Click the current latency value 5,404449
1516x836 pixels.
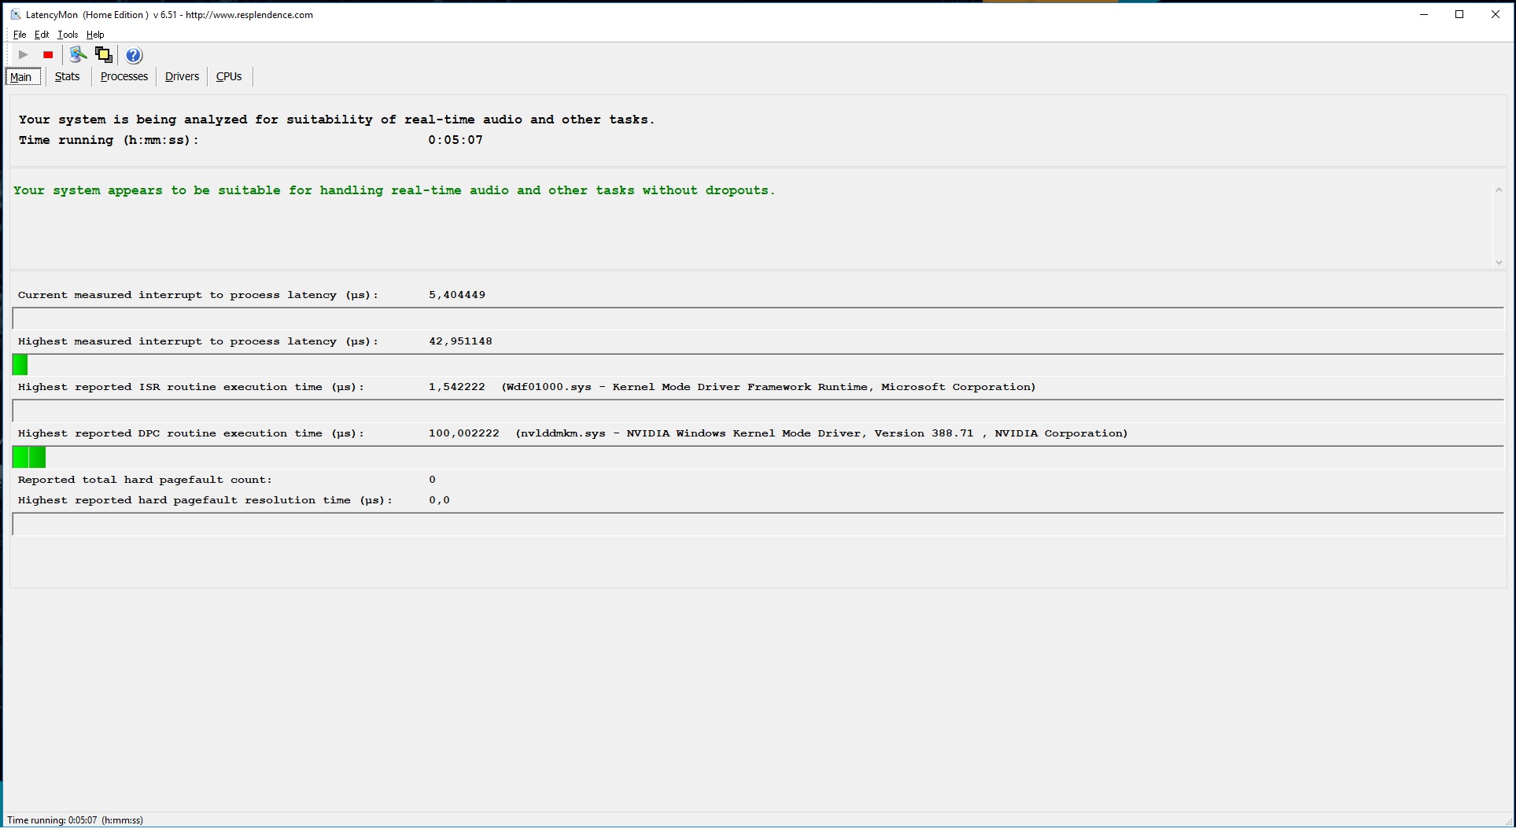pyautogui.click(x=457, y=295)
